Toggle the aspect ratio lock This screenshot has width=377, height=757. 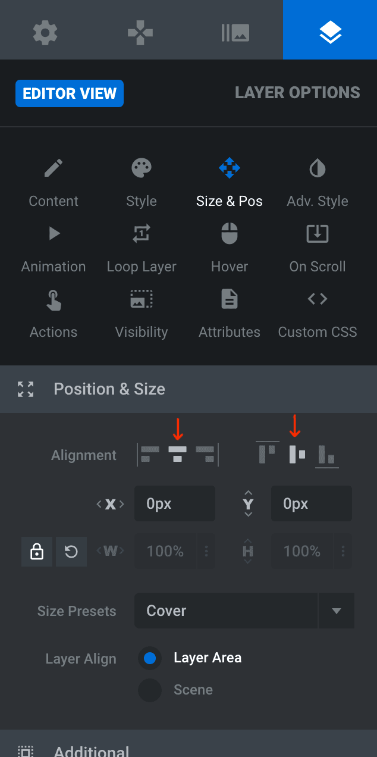pyautogui.click(x=37, y=552)
